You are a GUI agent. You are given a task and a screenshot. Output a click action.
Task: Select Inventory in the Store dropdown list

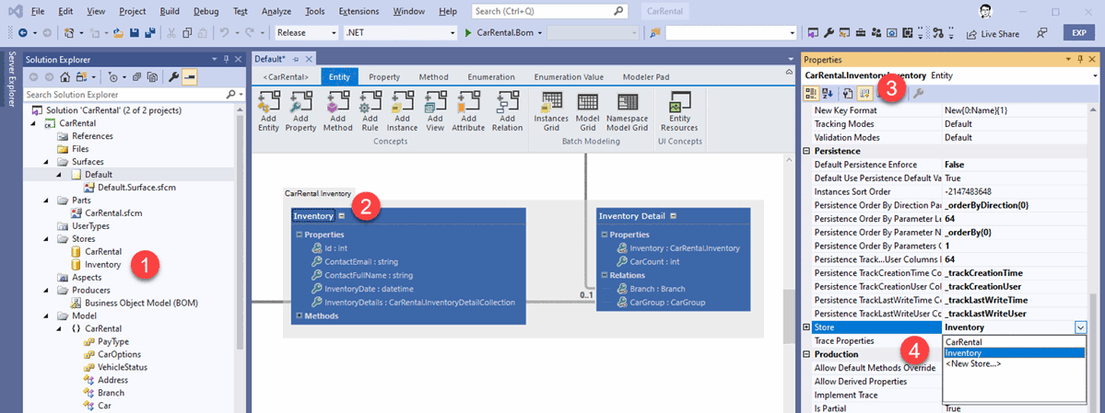click(x=963, y=353)
